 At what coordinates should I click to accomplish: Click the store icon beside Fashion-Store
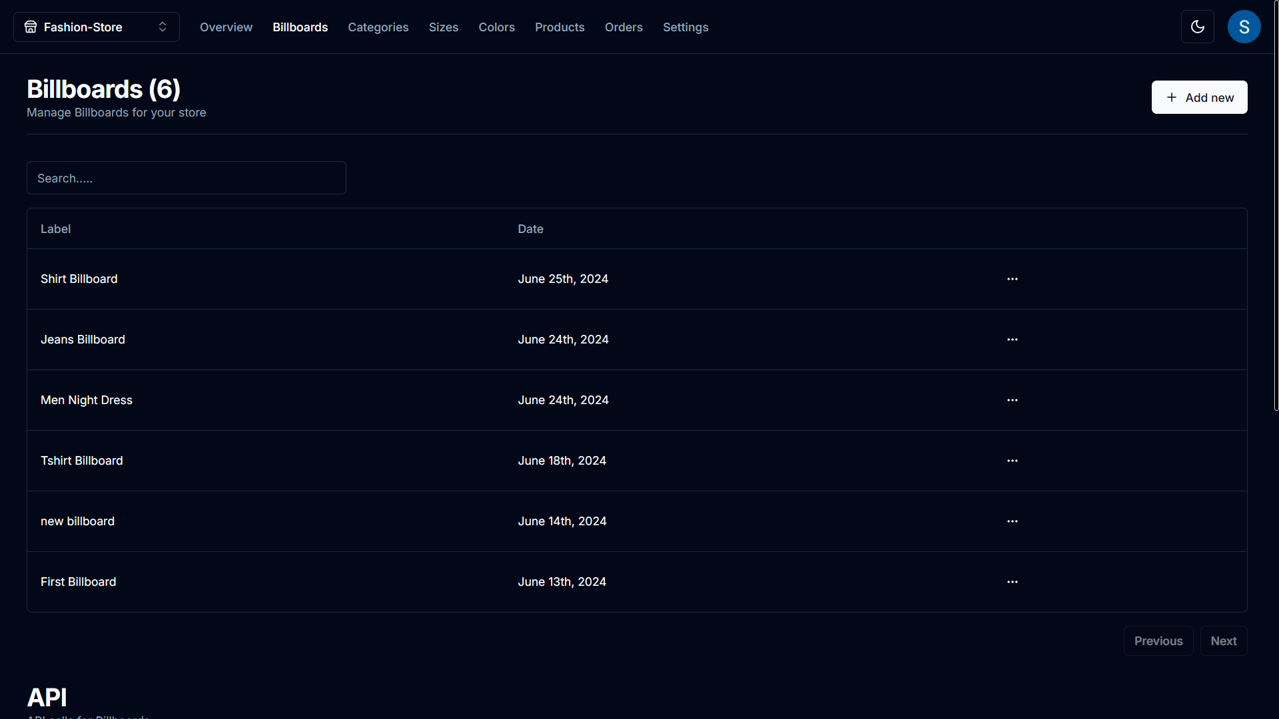tap(31, 27)
